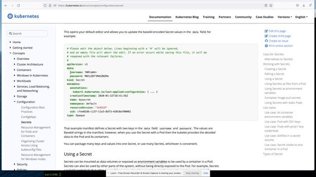Jump to Uses for Secrets section
The height and width of the screenshot is (177, 316).
(x=273, y=55)
